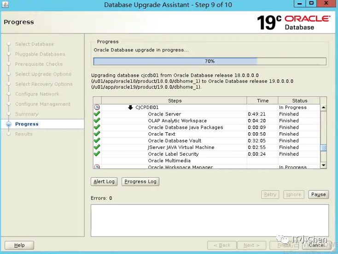Click the Steps column header

174,101
